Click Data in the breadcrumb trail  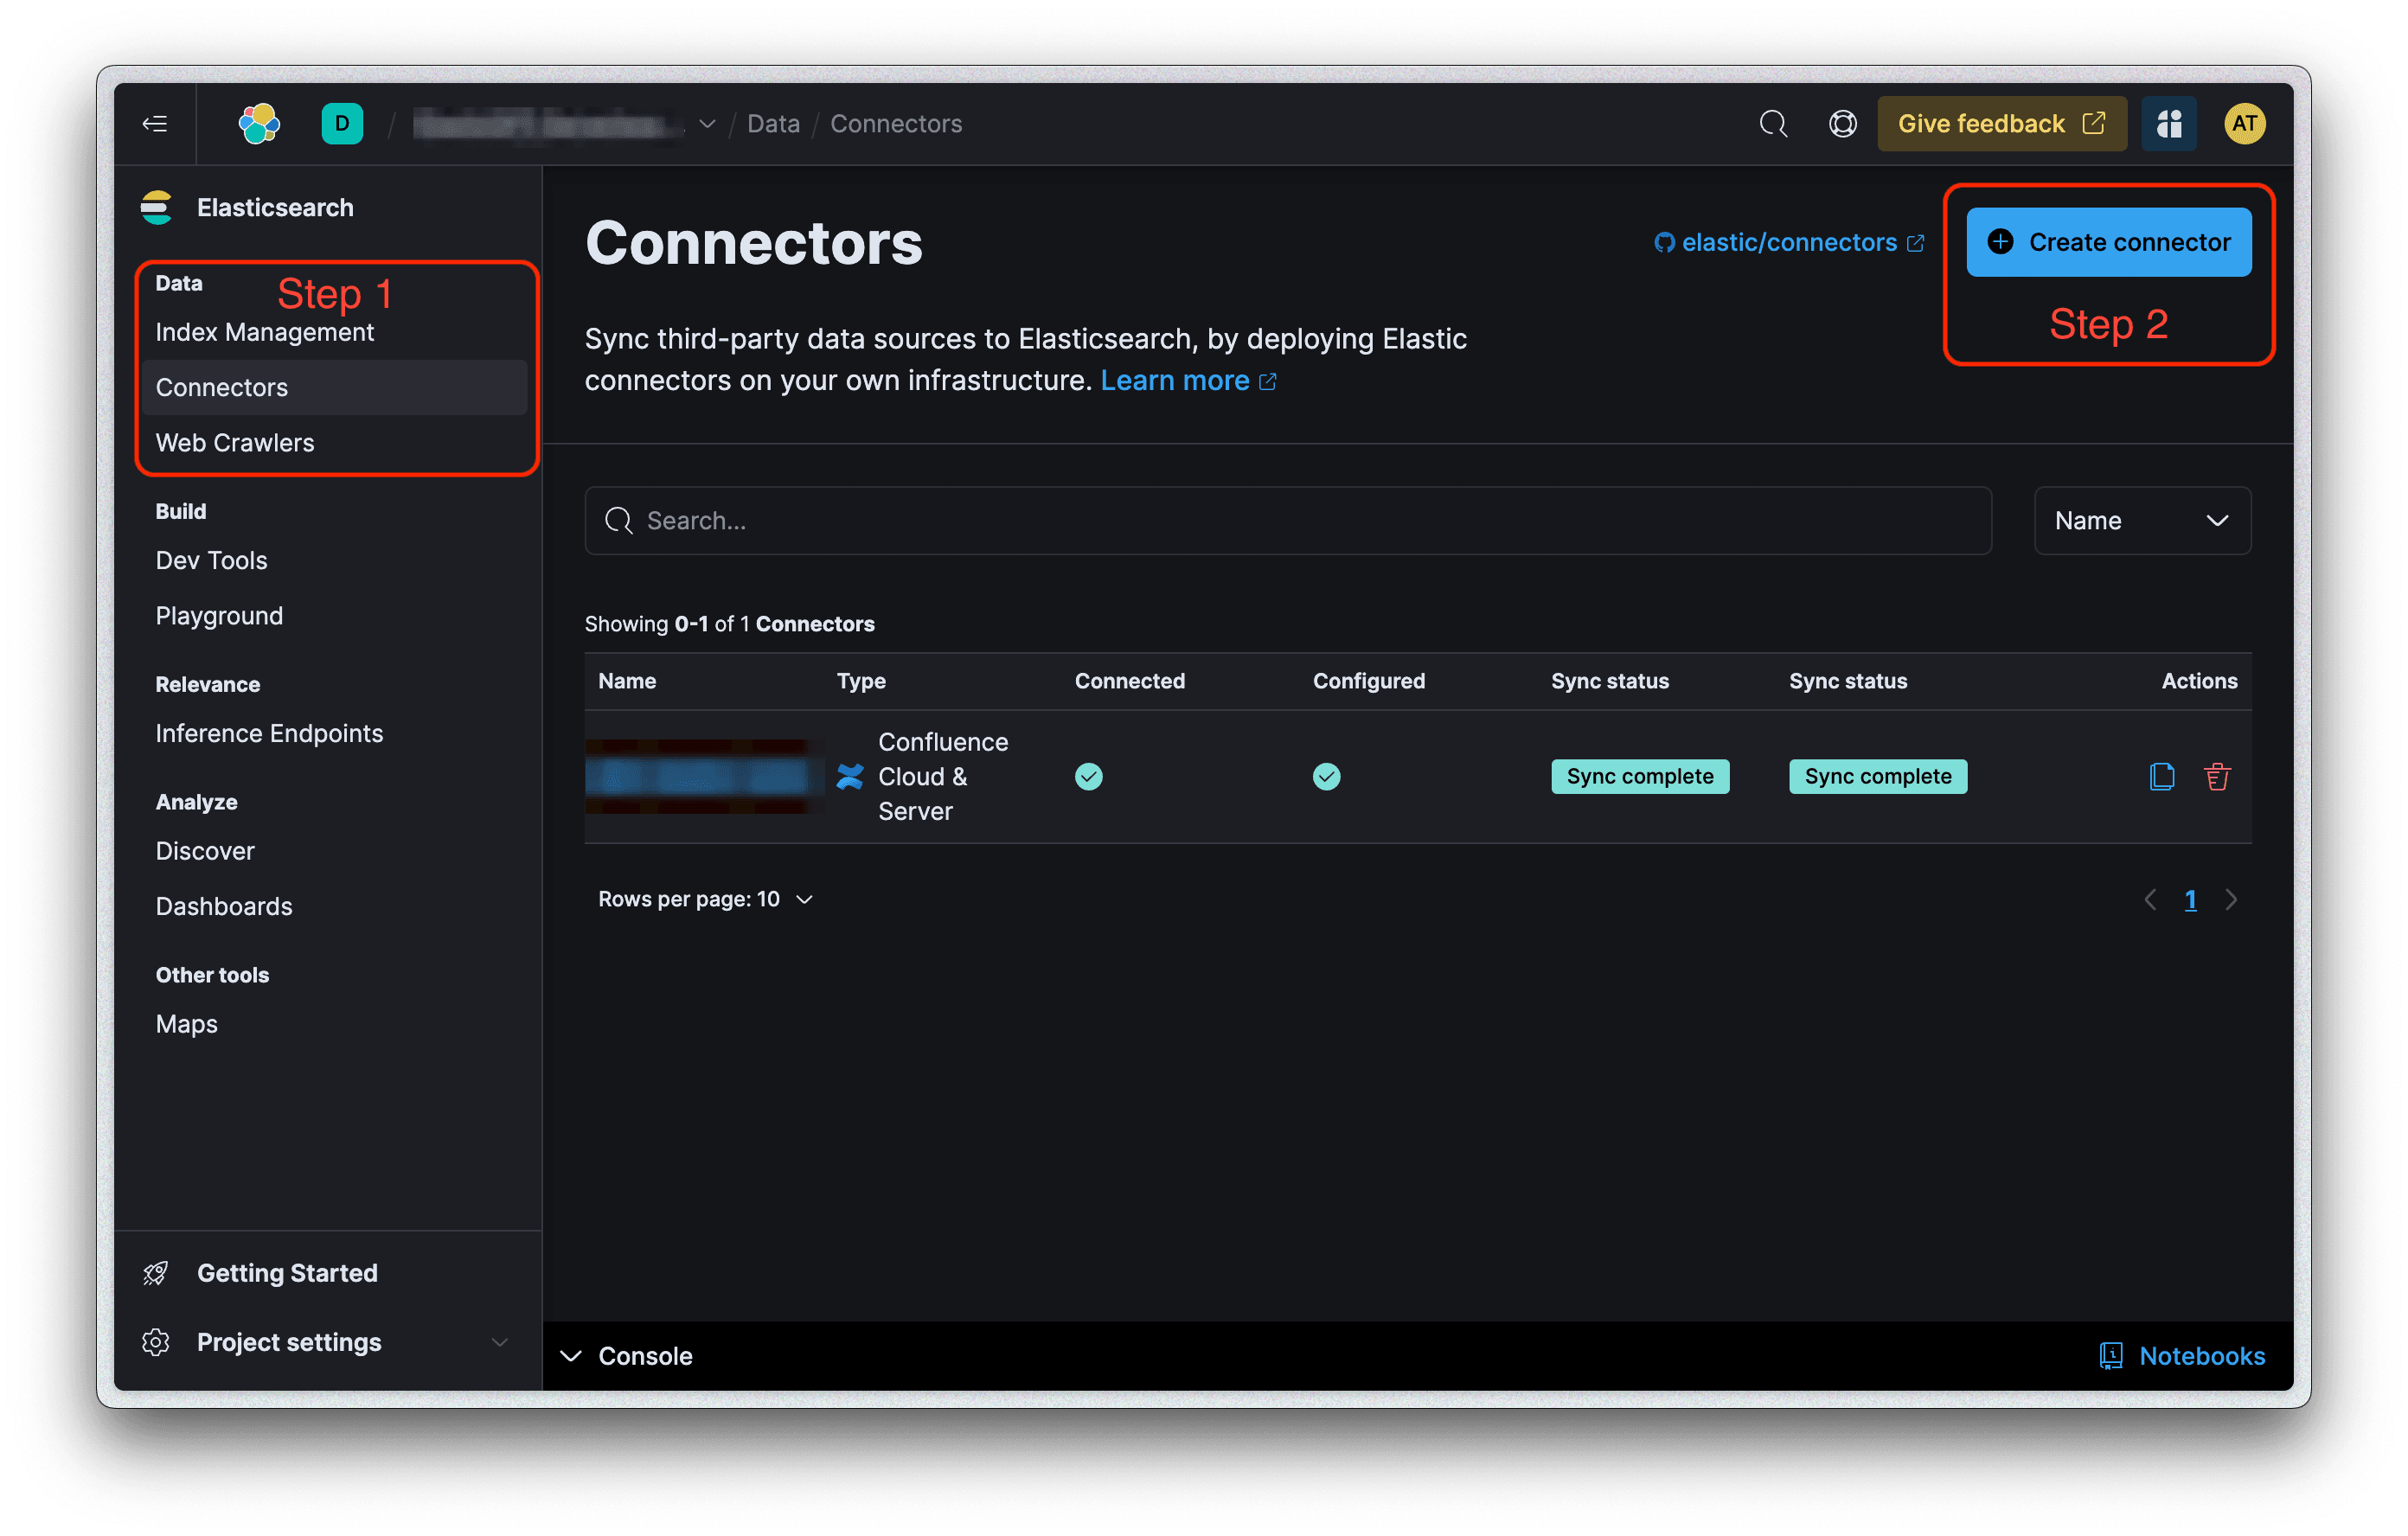tap(773, 123)
